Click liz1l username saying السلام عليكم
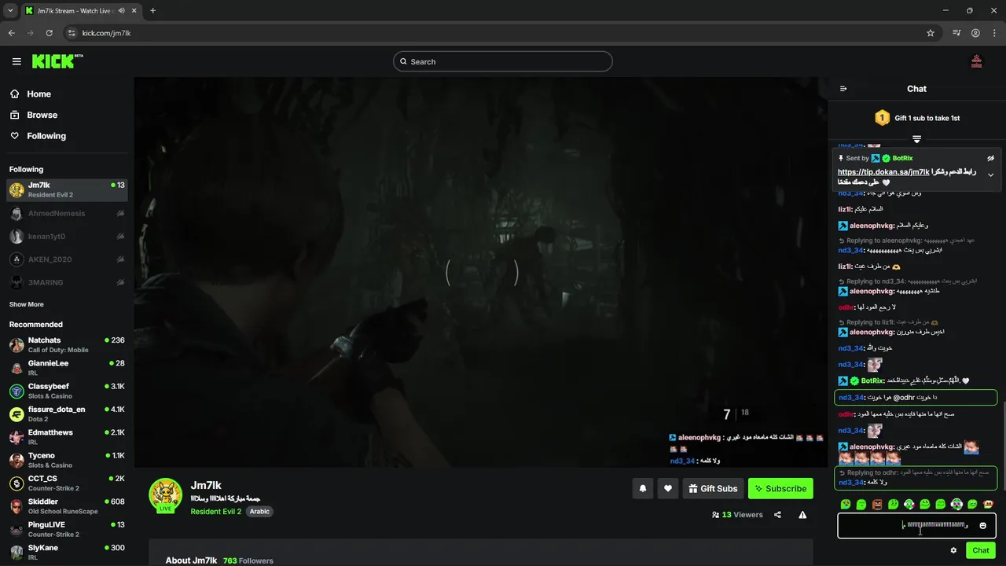The width and height of the screenshot is (1006, 566). (x=845, y=209)
